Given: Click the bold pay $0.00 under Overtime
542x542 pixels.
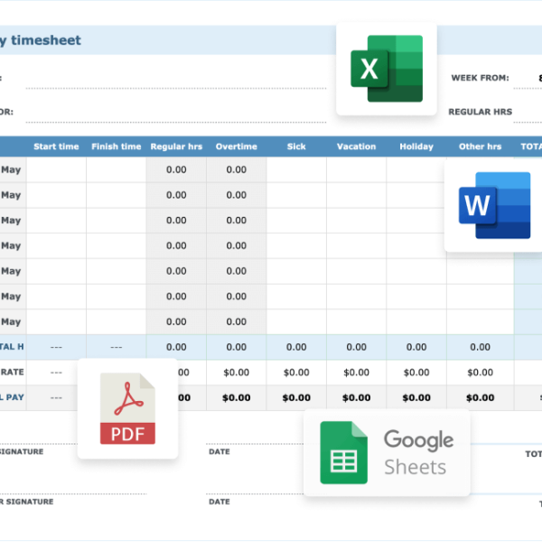Looking at the screenshot, I should point(237,397).
